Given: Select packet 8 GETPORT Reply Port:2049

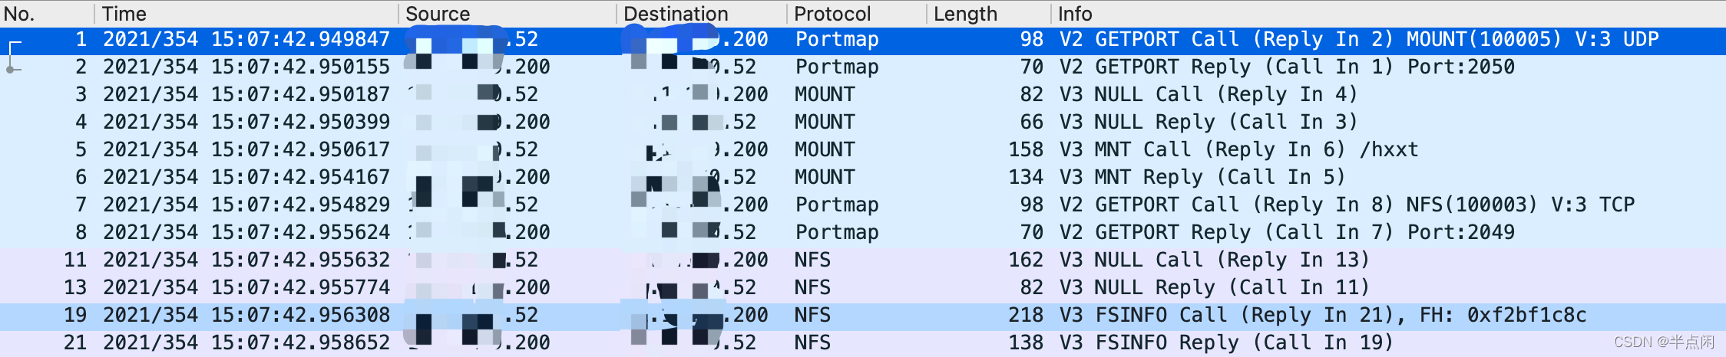Looking at the screenshot, I should click(863, 233).
